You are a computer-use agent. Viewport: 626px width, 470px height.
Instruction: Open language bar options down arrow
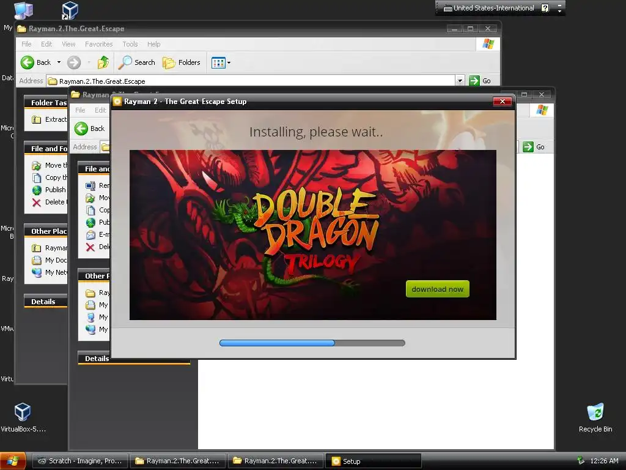[x=560, y=11]
